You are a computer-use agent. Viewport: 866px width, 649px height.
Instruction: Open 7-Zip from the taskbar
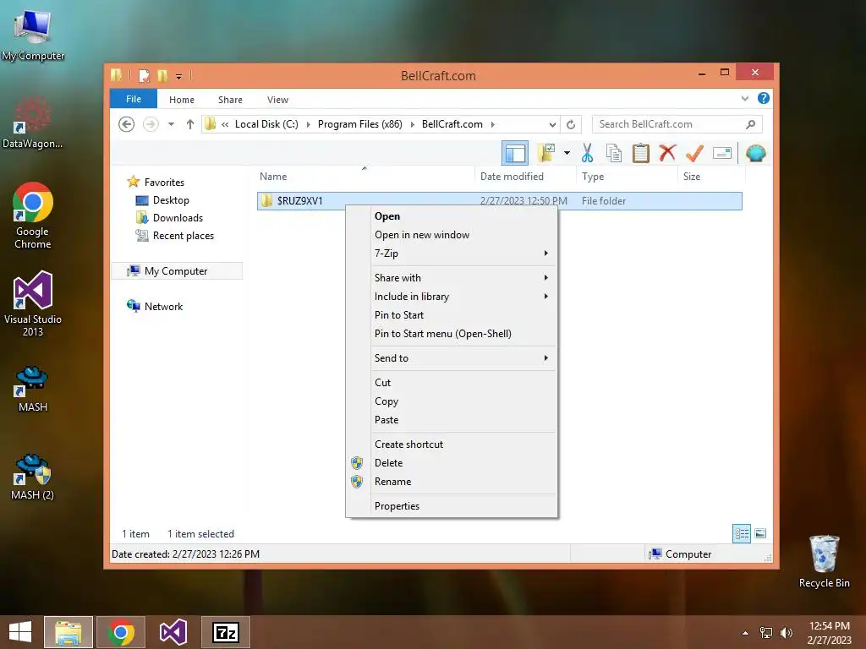pyautogui.click(x=226, y=632)
